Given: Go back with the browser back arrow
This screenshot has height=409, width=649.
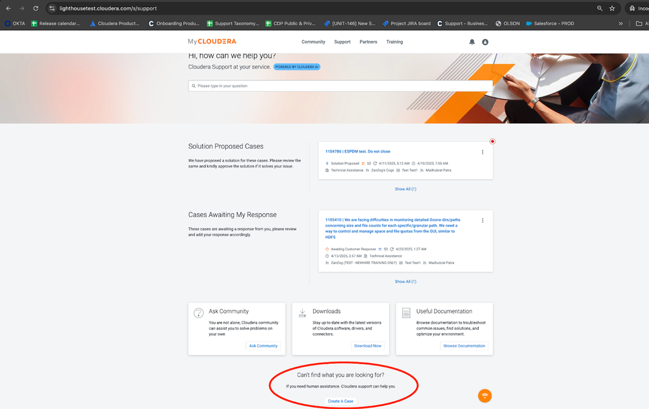Looking at the screenshot, I should click(x=8, y=8).
